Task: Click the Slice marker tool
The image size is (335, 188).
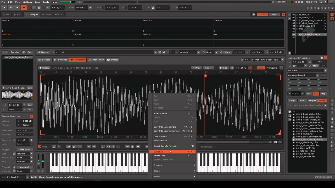Action: tap(223, 68)
